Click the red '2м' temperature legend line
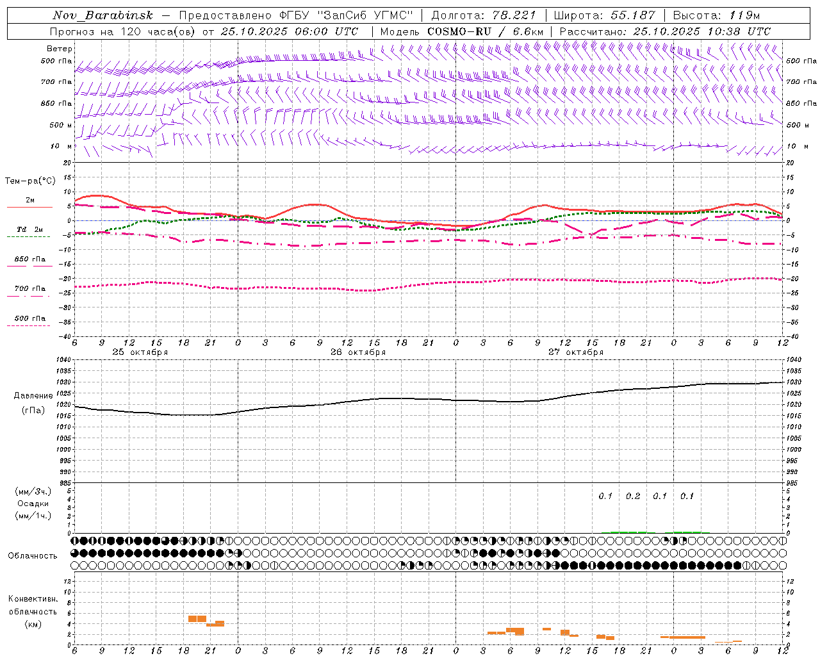Image resolution: width=820 pixels, height=656 pixels. (29, 207)
